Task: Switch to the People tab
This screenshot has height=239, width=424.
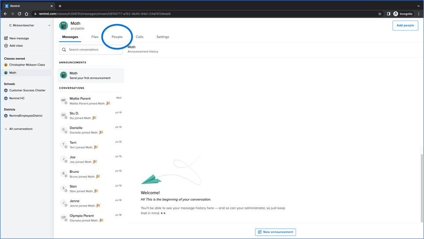Action: point(117,37)
